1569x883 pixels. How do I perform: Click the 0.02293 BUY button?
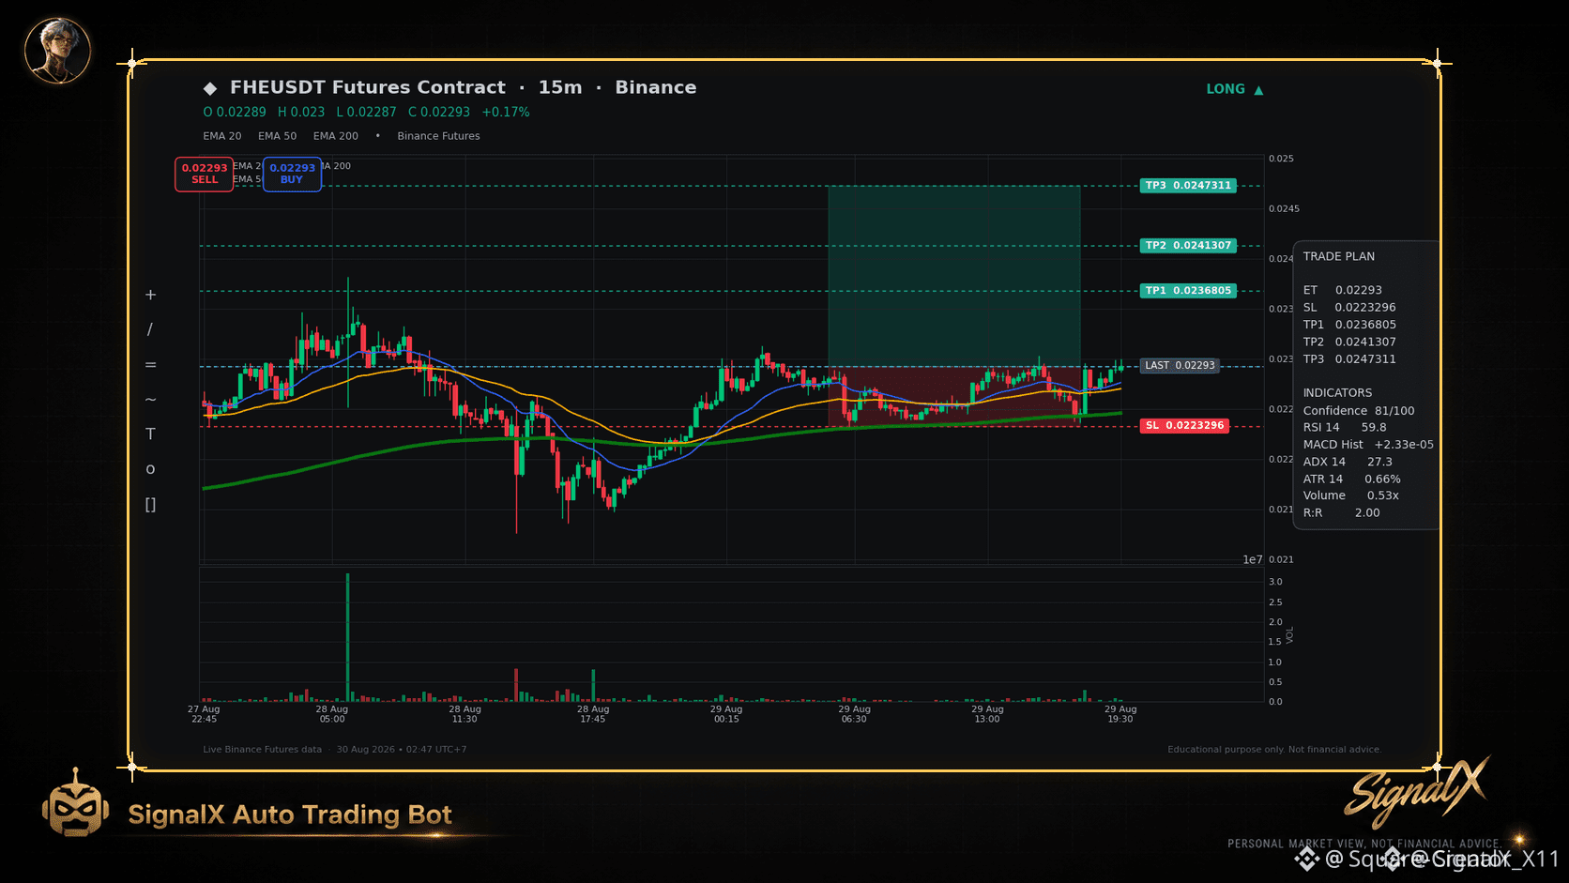point(292,174)
